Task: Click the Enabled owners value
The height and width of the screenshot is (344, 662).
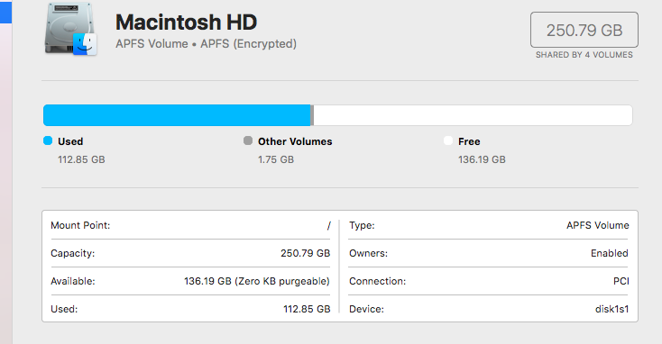Action: coord(609,253)
